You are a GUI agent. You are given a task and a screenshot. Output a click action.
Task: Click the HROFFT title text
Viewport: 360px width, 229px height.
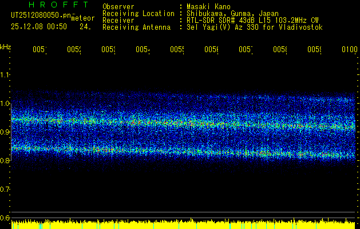[x=58, y=5]
